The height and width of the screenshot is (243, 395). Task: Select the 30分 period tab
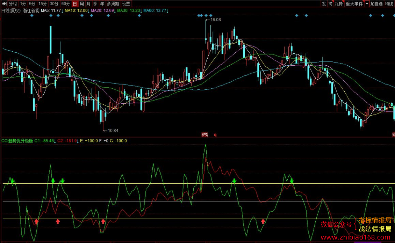point(54,3)
